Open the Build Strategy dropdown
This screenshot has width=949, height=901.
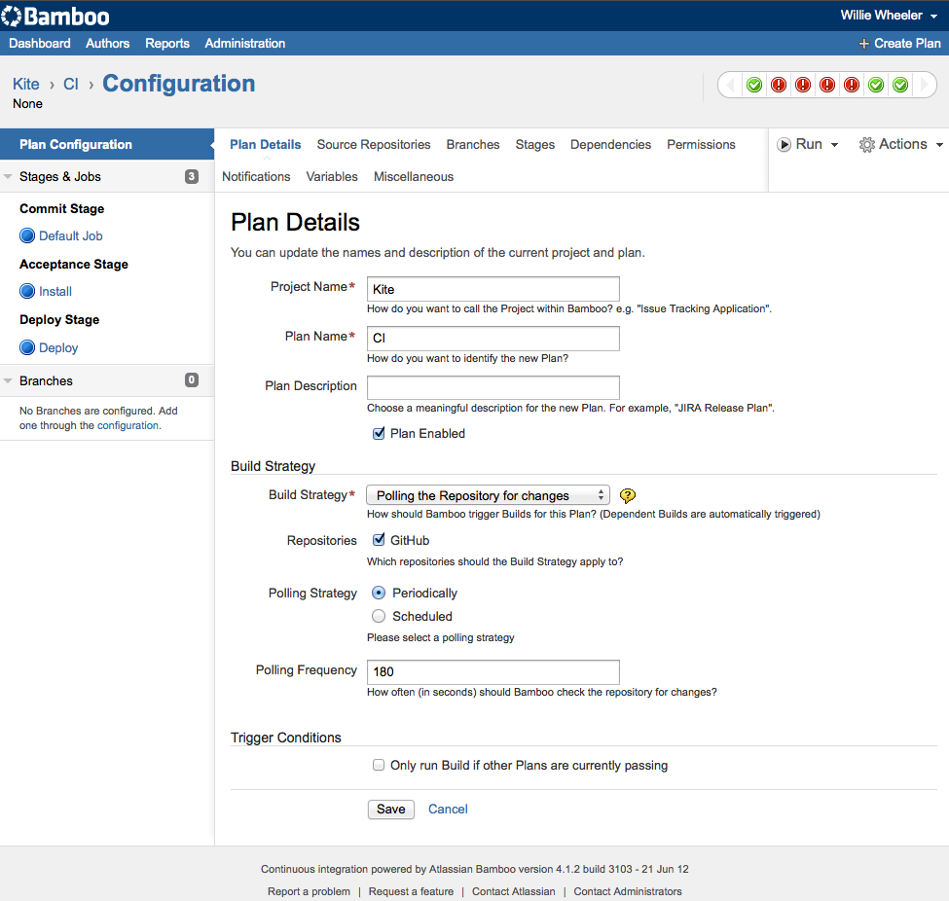click(x=488, y=495)
